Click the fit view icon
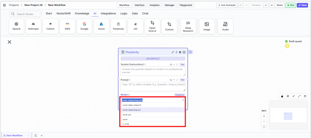 (x=264, y=127)
